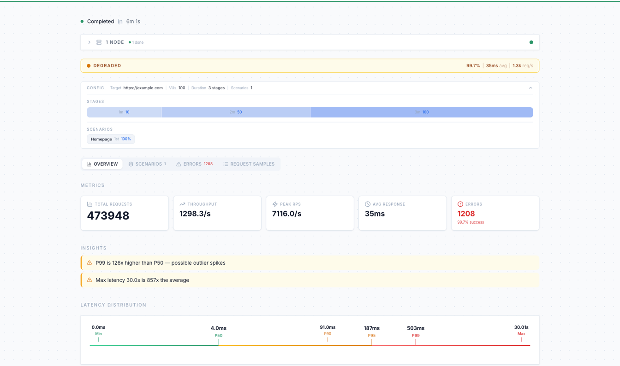Image resolution: width=620 pixels, height=366 pixels.
Task: Click the chart icon in Total Requests card
Action: tap(89, 204)
